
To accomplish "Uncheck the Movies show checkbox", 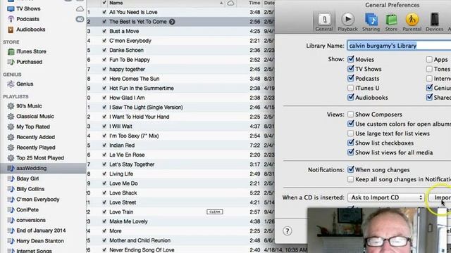I will (351, 59).
